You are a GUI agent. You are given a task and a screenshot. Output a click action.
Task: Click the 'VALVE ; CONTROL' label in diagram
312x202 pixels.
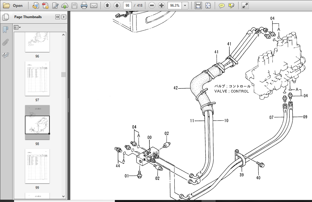pyautogui.click(x=232, y=91)
